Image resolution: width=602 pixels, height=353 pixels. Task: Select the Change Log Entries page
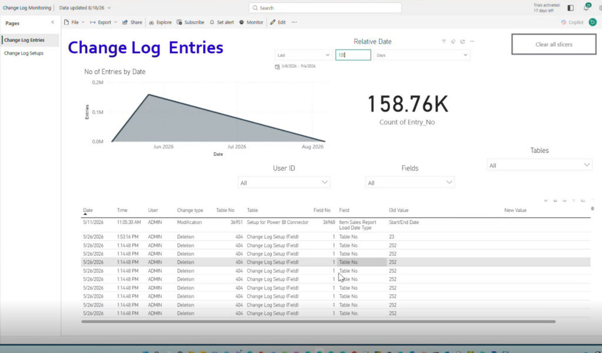[31, 40]
